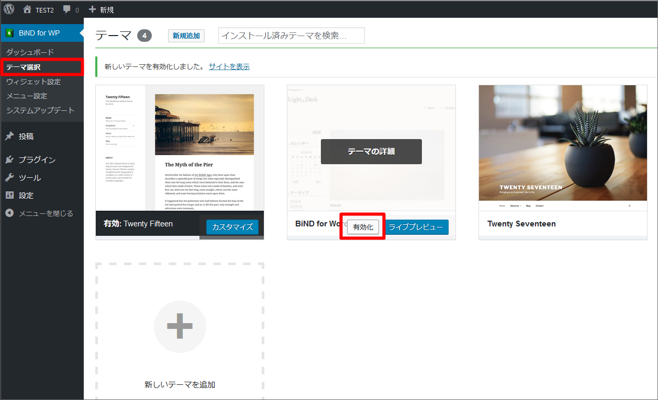
Task: Open システムアップデート
Action: coord(40,110)
